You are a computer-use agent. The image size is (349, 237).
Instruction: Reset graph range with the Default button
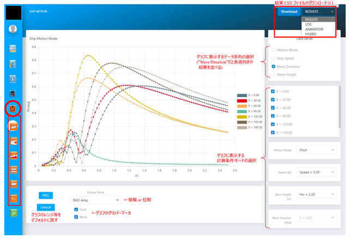tap(46, 208)
